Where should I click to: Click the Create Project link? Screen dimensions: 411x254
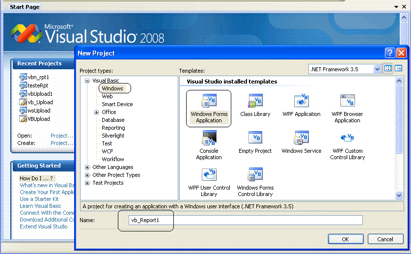[x=62, y=143]
